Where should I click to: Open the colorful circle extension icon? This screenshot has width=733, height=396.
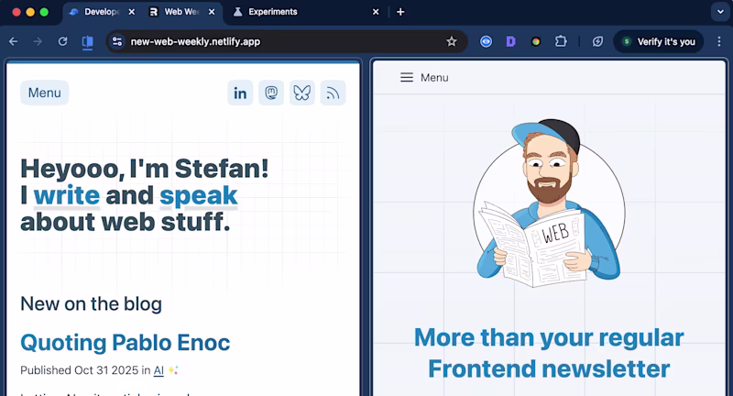[x=536, y=41]
